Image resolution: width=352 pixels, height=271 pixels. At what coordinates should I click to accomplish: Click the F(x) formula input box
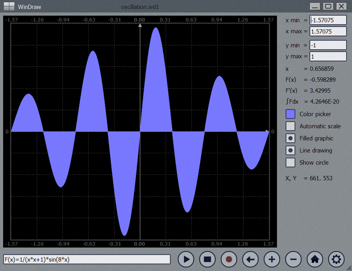pyautogui.click(x=87, y=260)
